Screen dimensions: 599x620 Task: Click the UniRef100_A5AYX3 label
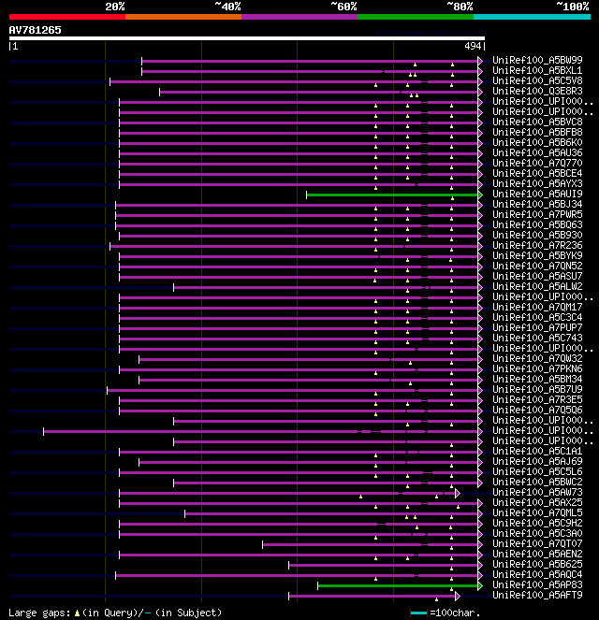tap(537, 183)
